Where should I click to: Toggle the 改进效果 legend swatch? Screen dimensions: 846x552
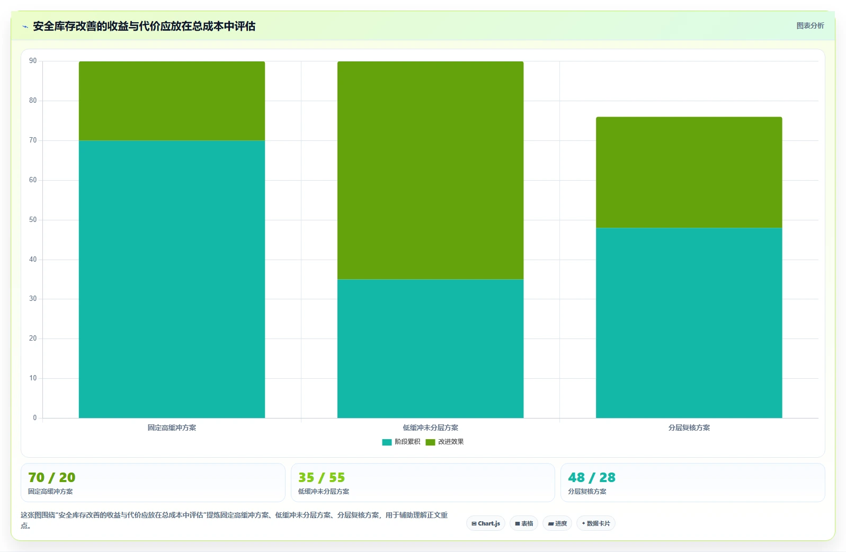[x=430, y=442]
